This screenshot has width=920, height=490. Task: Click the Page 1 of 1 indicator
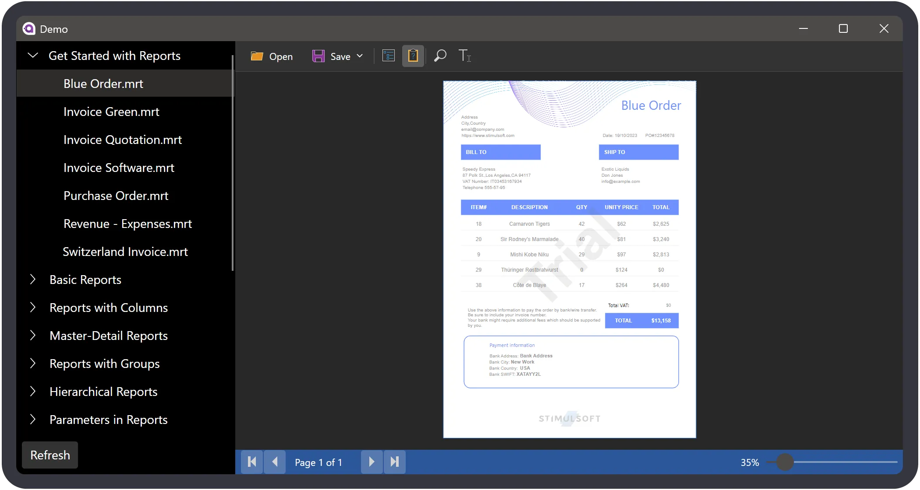[318, 462]
